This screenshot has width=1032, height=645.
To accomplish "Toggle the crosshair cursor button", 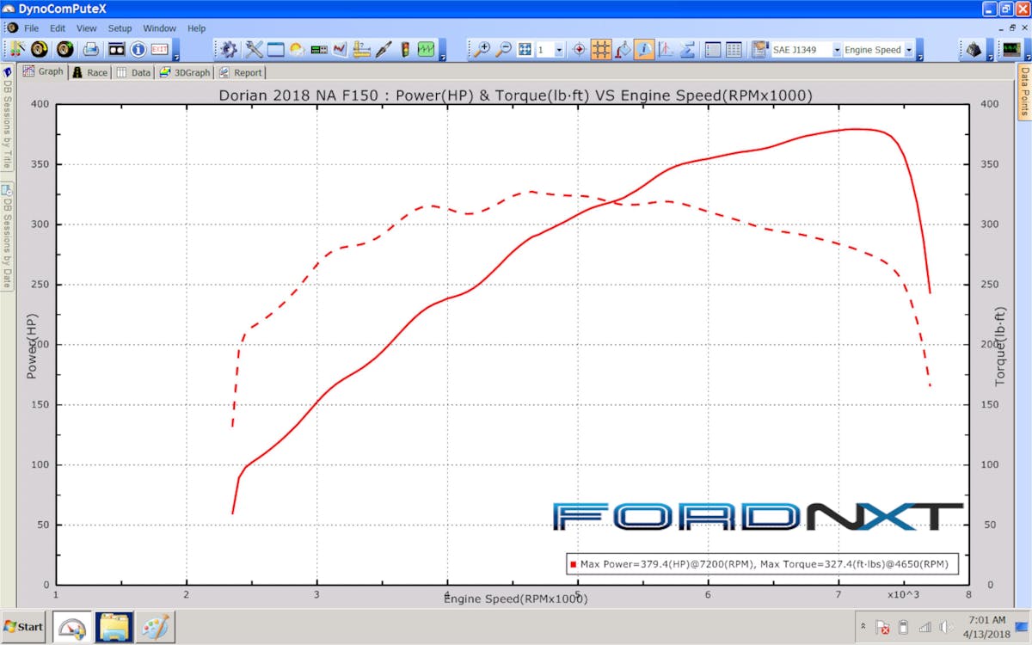I will pyautogui.click(x=580, y=49).
